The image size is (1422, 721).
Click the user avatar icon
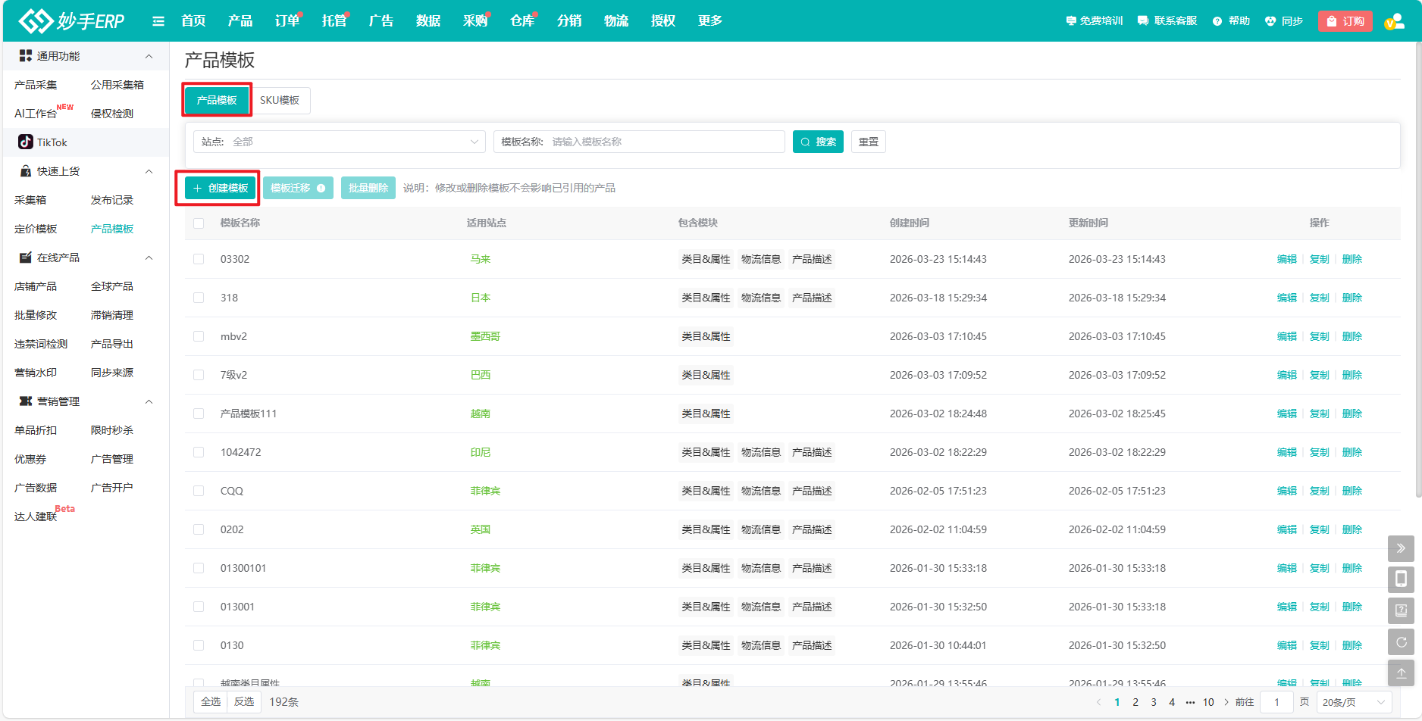click(x=1393, y=21)
